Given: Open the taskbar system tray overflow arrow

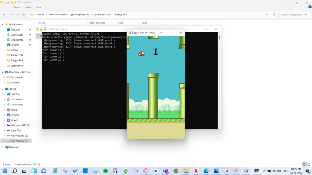Looking at the screenshot, I should pos(264,171).
